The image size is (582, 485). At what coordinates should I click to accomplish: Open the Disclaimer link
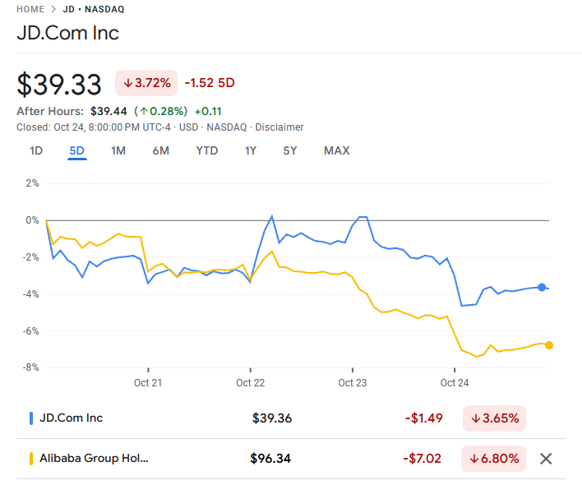click(279, 127)
